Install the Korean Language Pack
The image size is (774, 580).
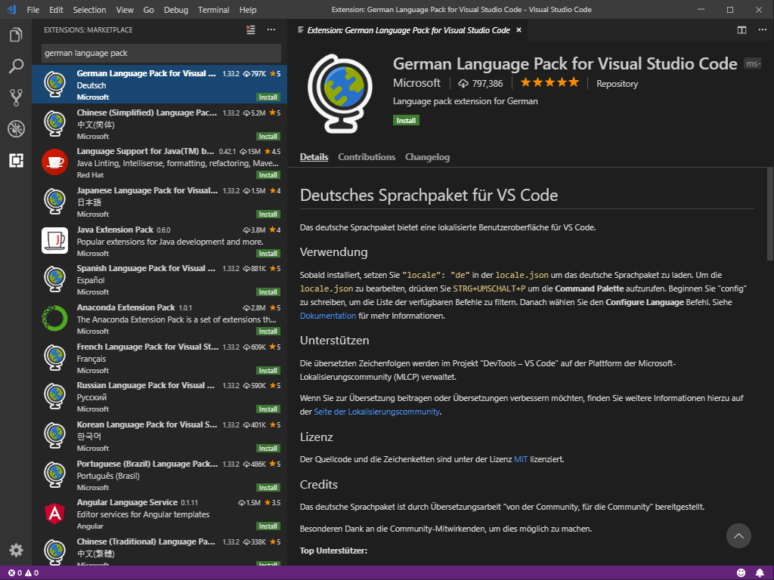coord(268,449)
